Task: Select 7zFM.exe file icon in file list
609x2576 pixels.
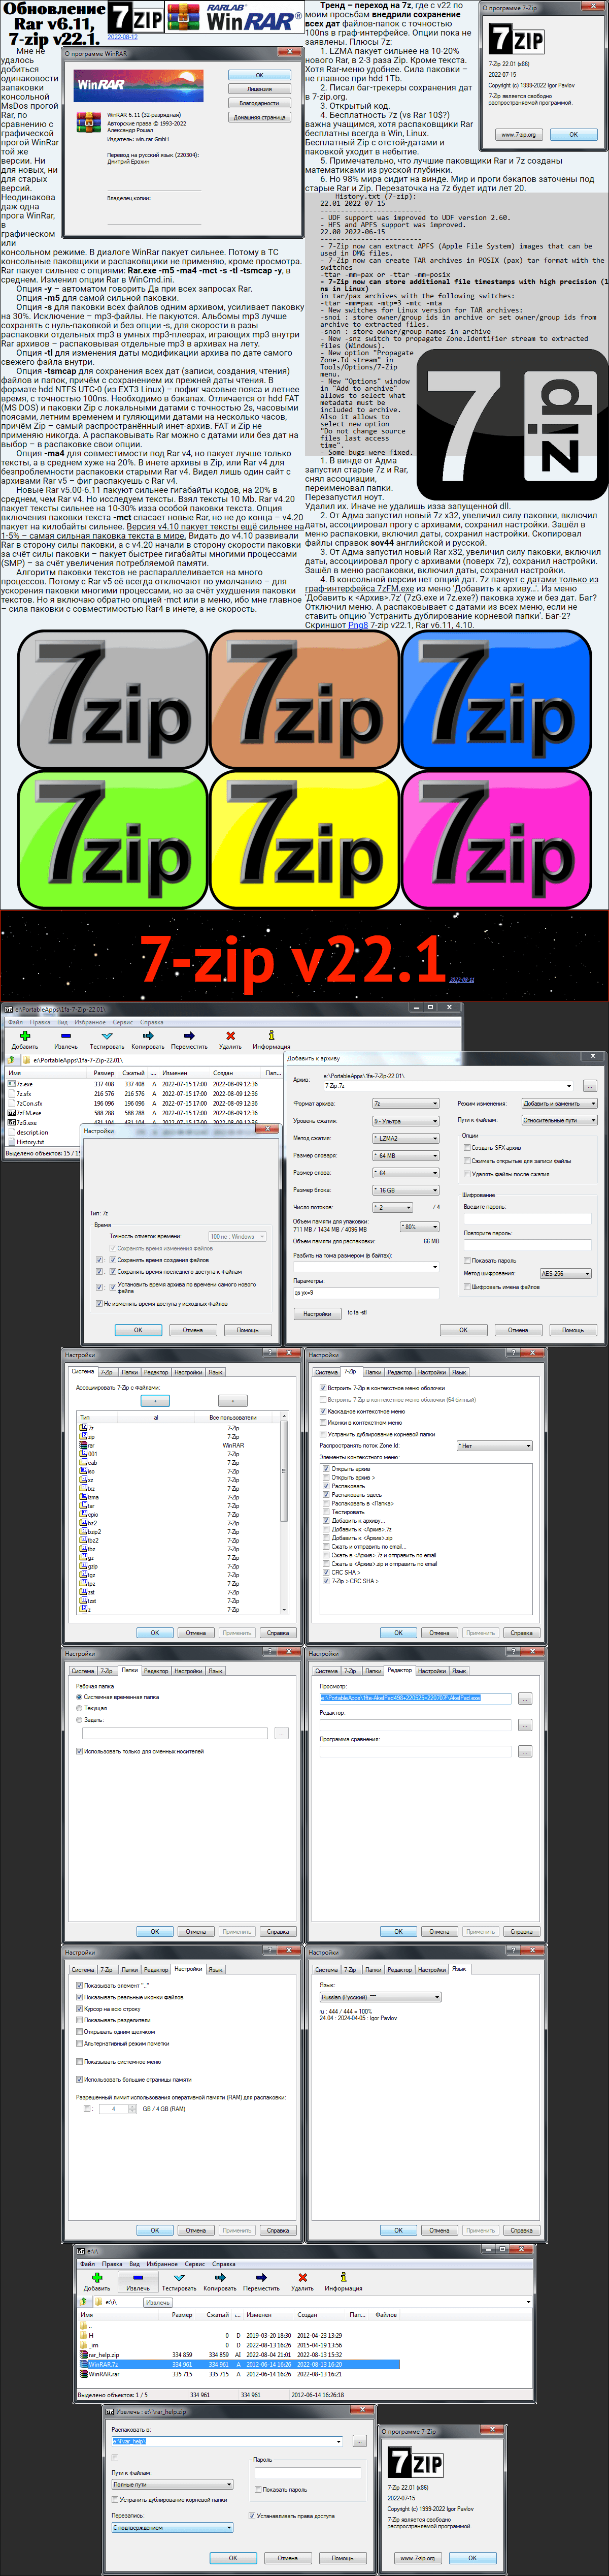Action: [11, 1112]
